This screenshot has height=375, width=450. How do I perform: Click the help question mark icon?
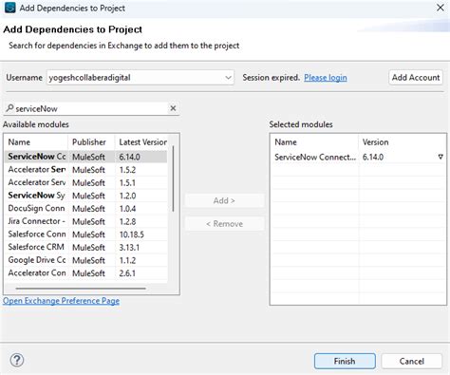(17, 360)
